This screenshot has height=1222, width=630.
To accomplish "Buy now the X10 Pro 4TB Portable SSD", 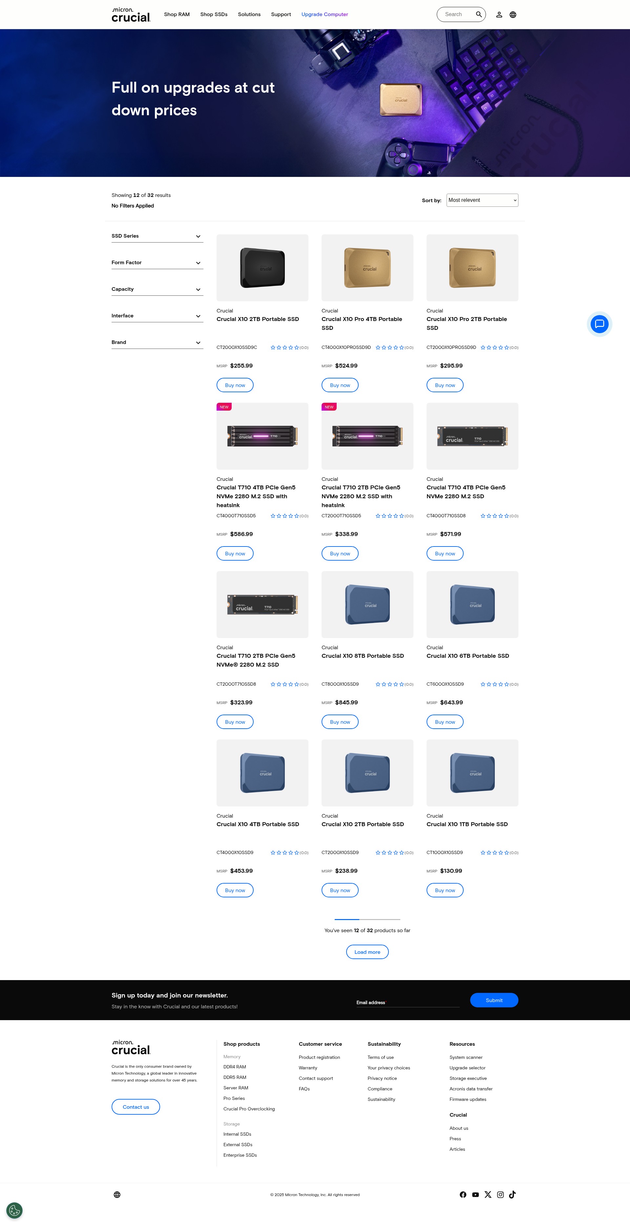I will 340,385.
